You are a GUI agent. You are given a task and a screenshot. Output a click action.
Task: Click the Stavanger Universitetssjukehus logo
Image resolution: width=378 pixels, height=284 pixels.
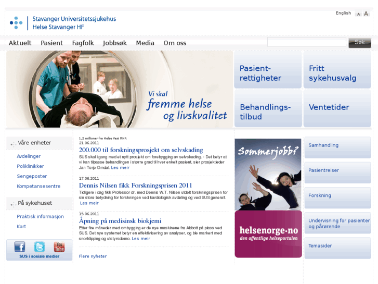63,23
